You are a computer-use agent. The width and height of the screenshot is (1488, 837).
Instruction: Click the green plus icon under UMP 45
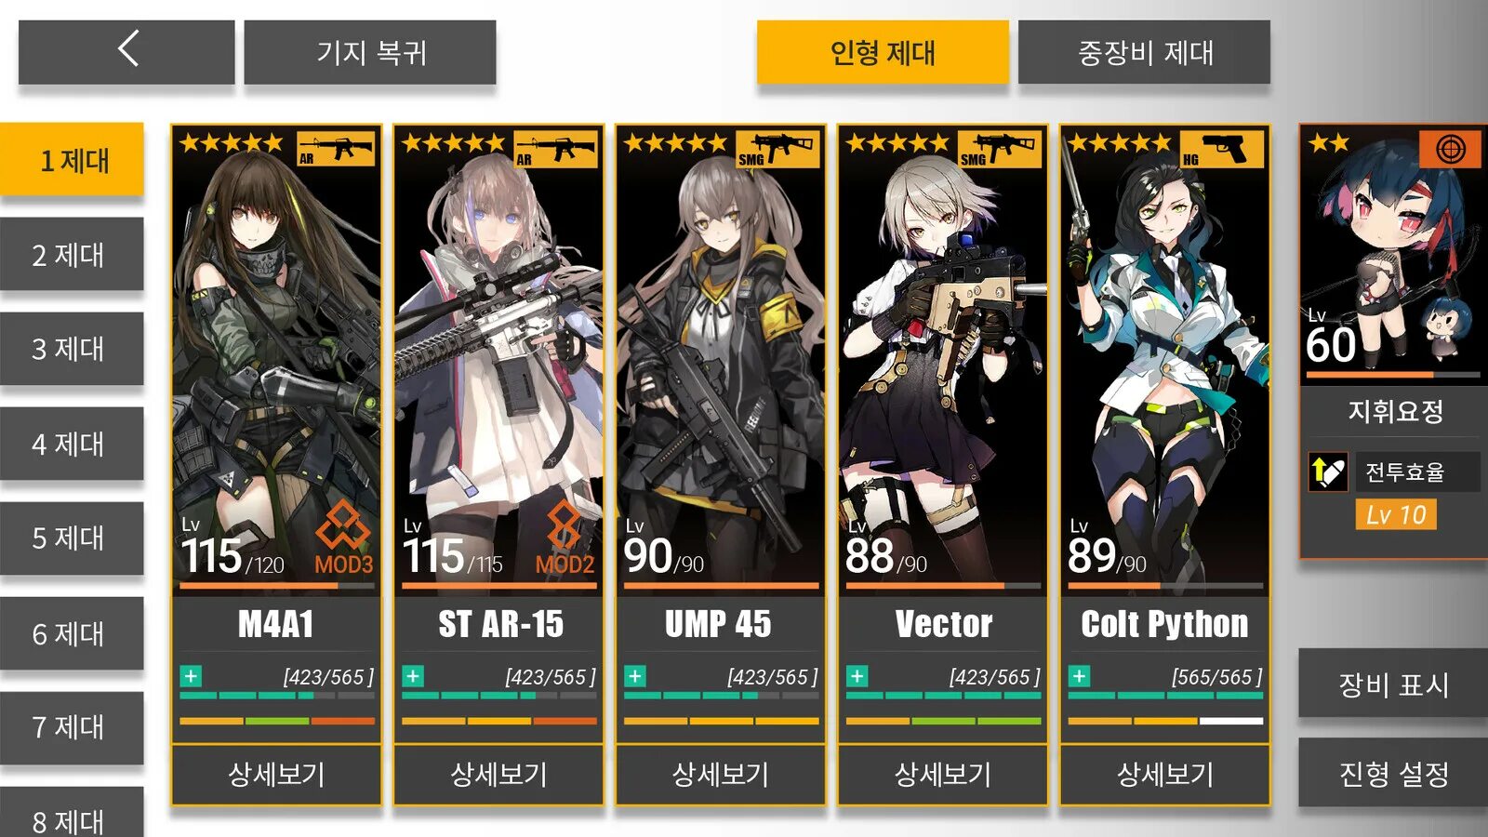coord(635,676)
